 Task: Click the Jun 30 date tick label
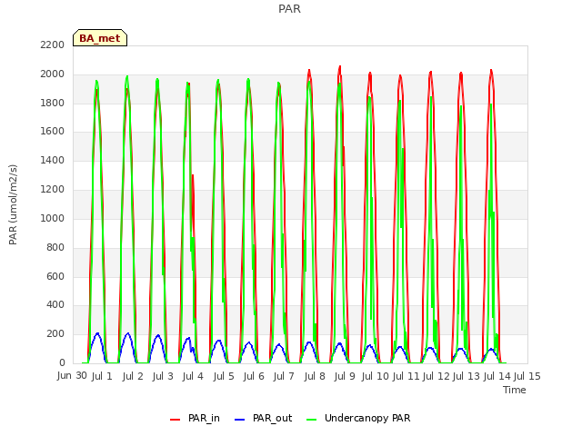72,376
